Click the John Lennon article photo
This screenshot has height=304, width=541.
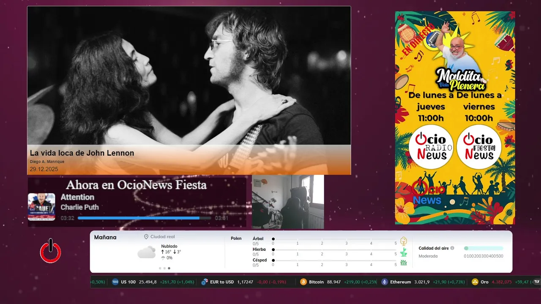tap(189, 76)
